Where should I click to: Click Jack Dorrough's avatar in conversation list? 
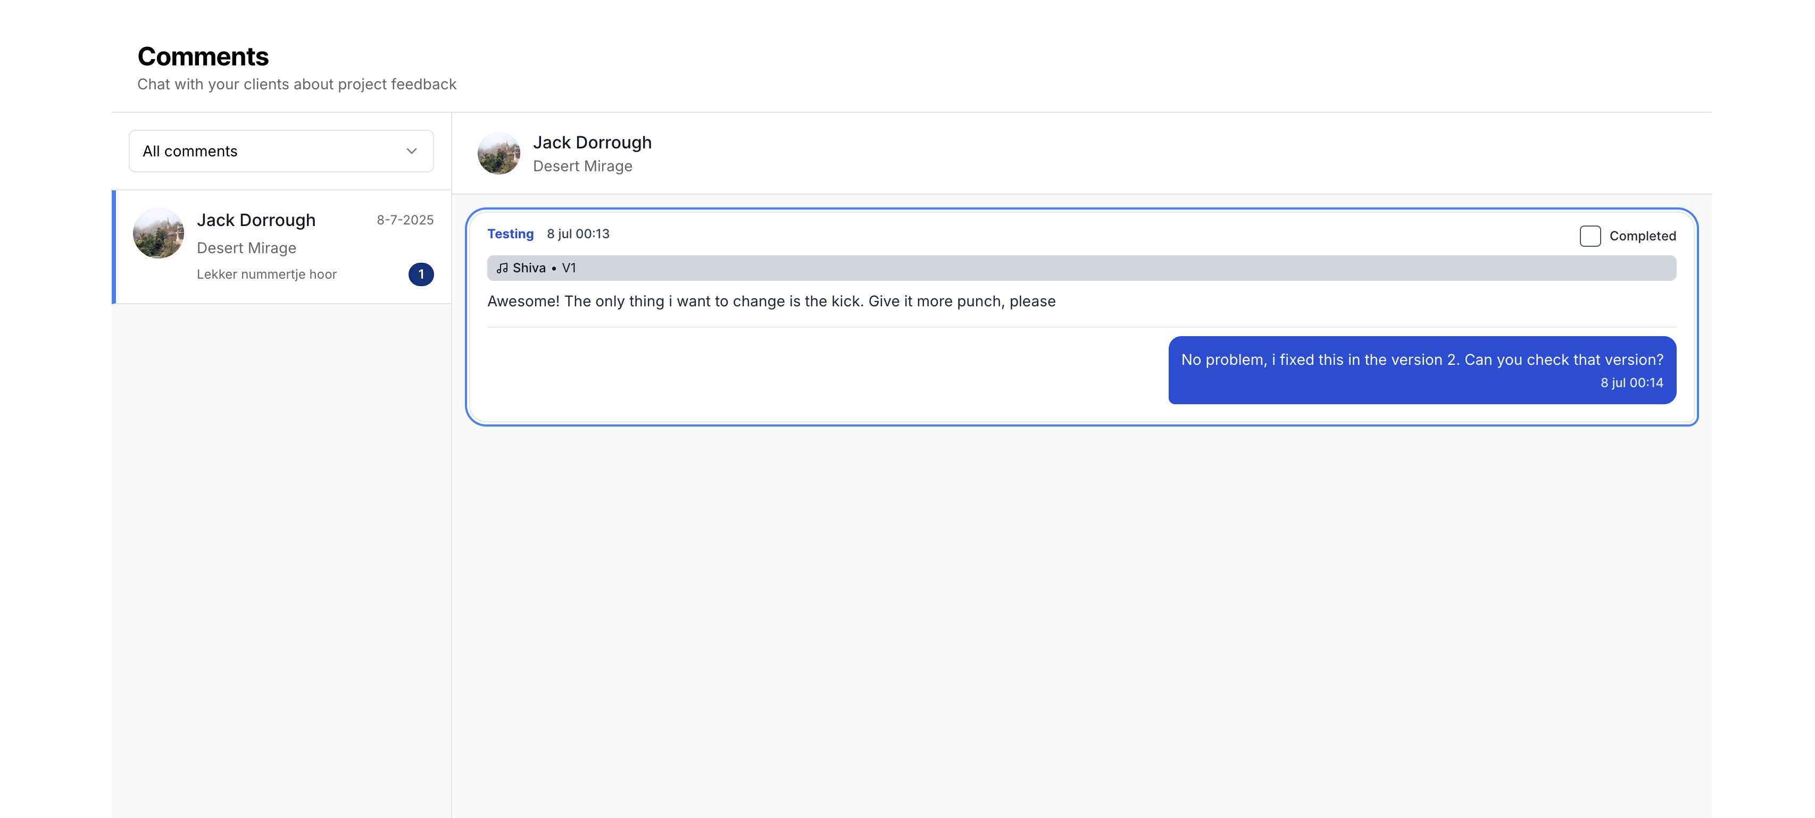[x=159, y=233]
